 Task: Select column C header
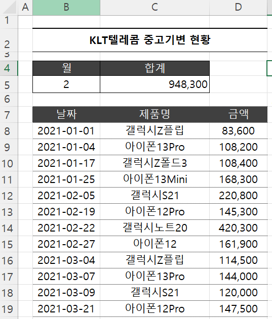(x=154, y=8)
